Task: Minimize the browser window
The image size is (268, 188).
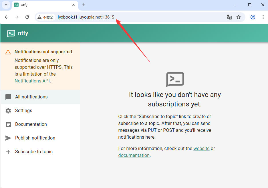Action: click(x=237, y=5)
